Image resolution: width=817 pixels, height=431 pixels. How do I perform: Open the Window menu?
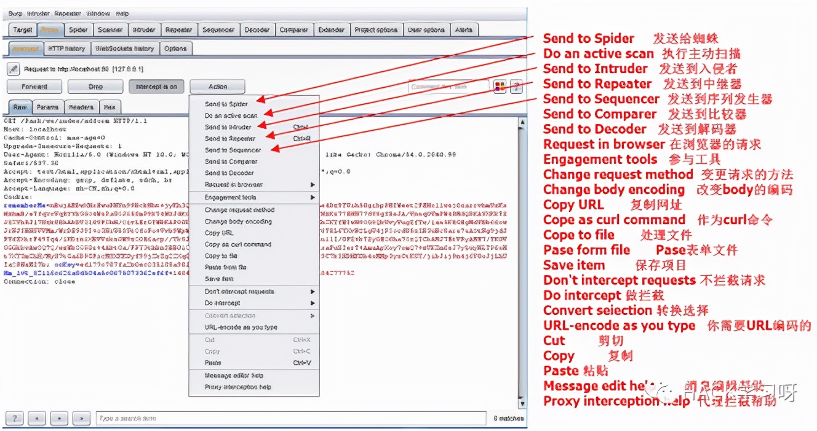click(98, 14)
